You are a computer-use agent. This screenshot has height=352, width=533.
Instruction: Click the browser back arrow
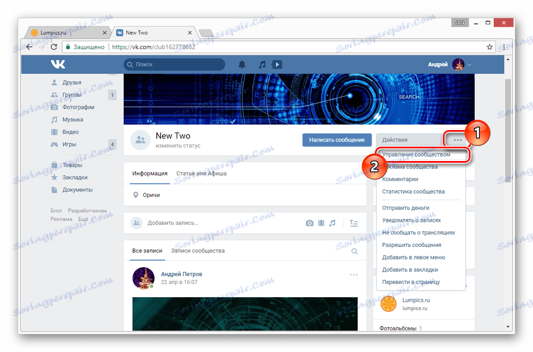(29, 47)
